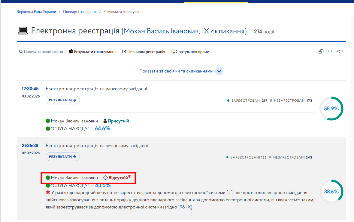Click ЗАРЕЄСТРОВАНІ 219 legend entry
The image size is (354, 222).
click(247, 100)
